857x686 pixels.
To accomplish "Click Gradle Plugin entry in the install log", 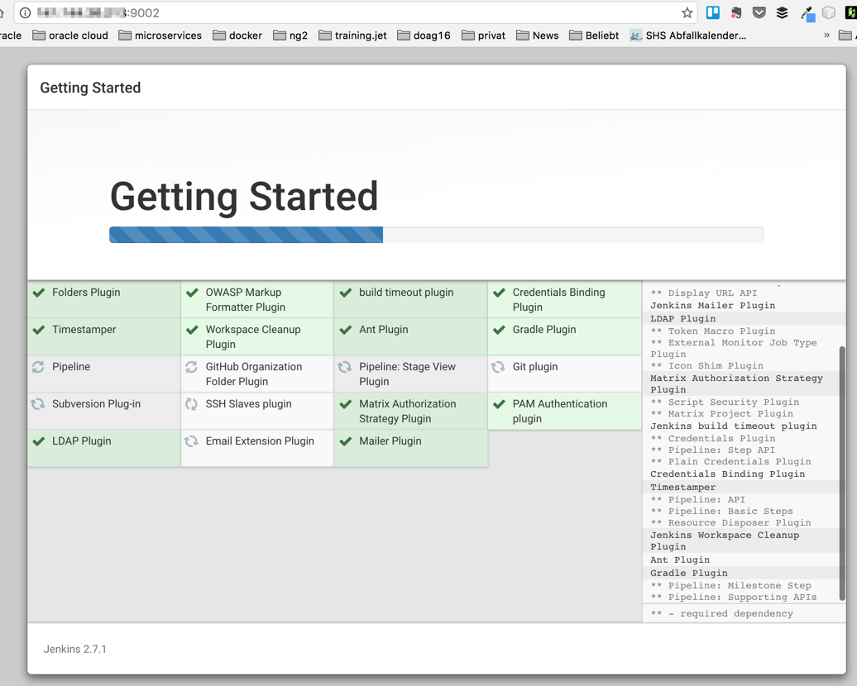I will 688,573.
